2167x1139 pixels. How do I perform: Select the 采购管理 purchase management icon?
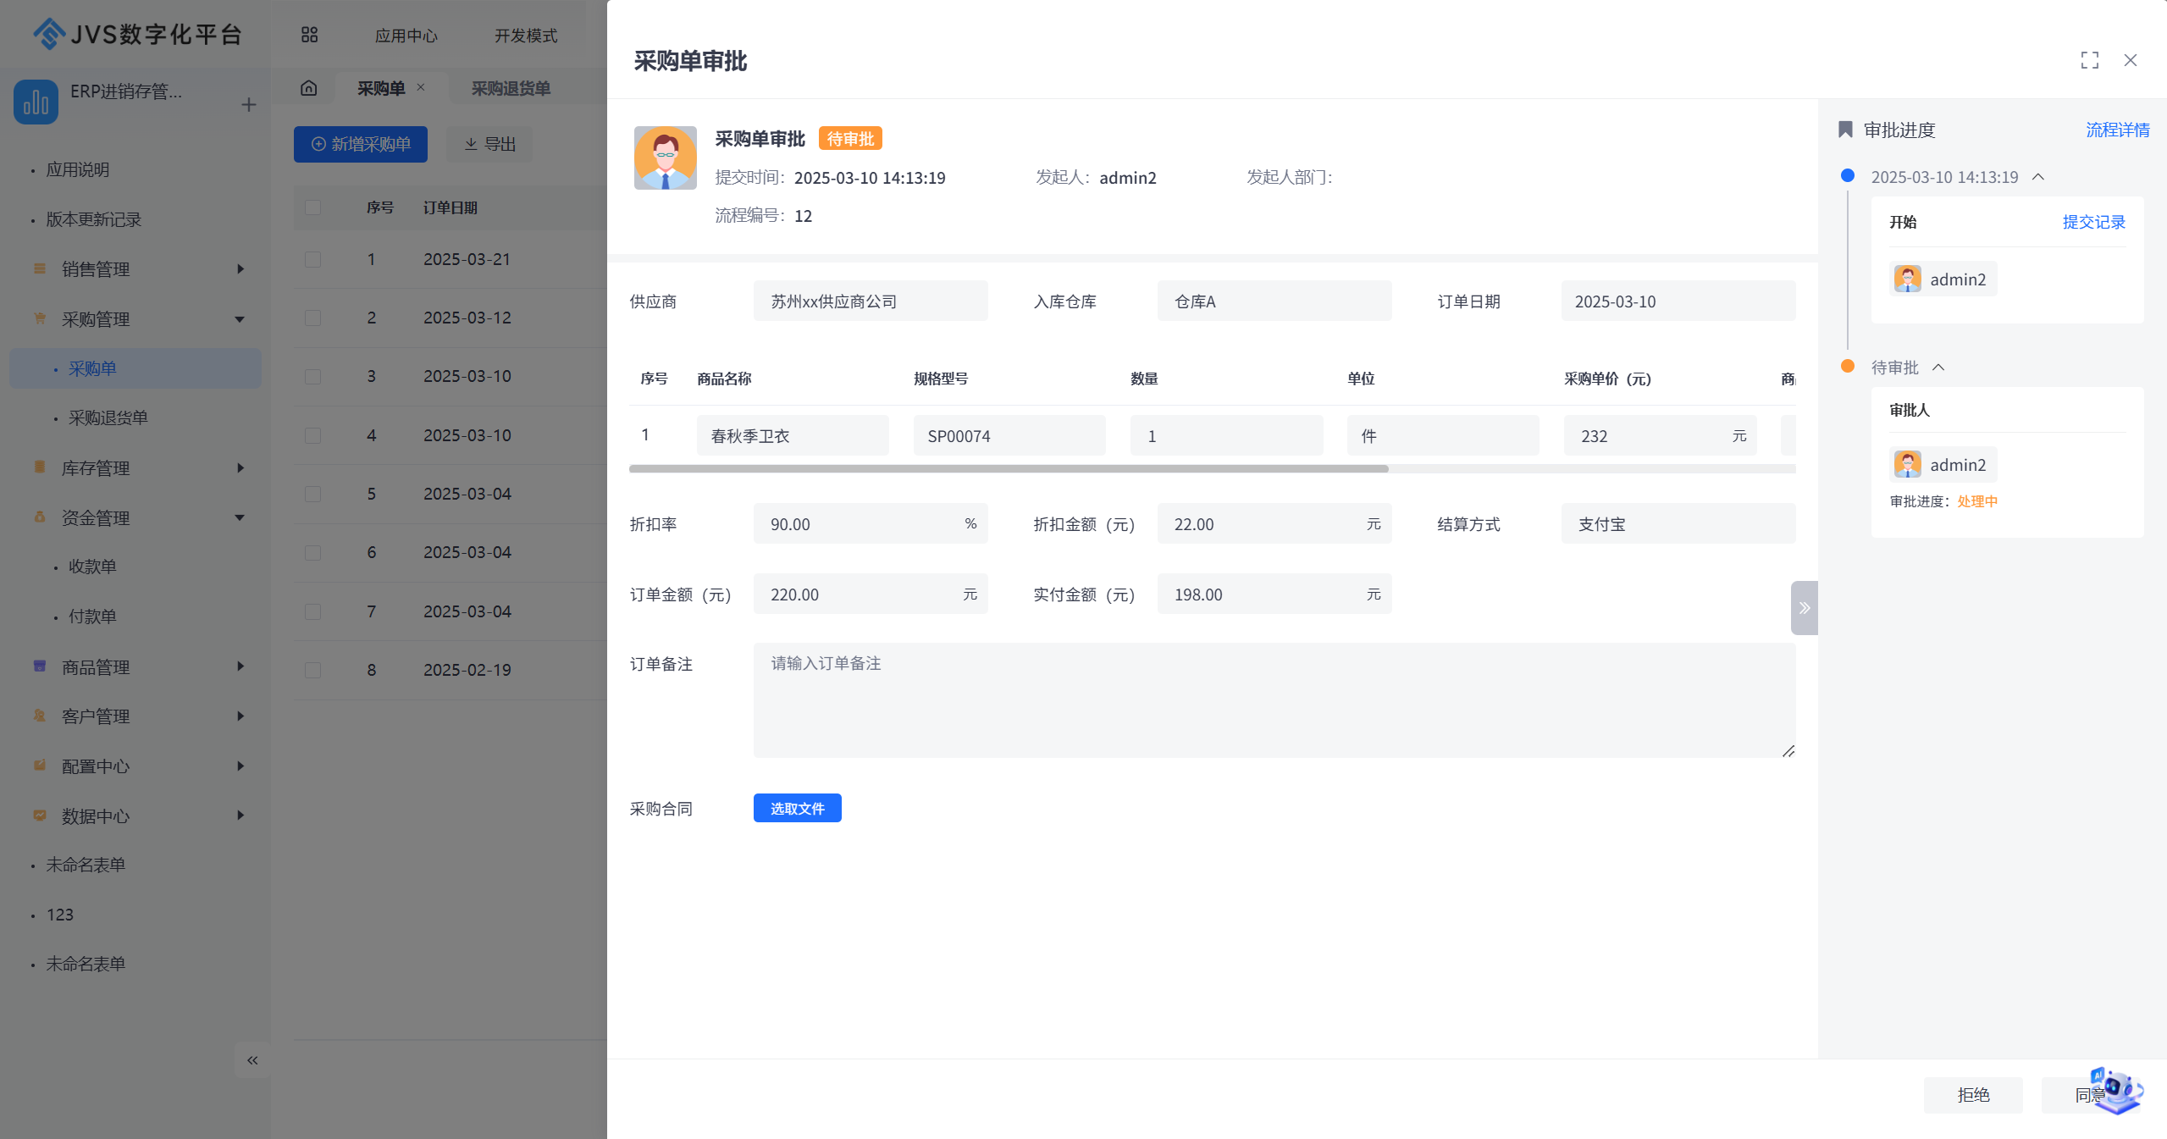point(39,319)
